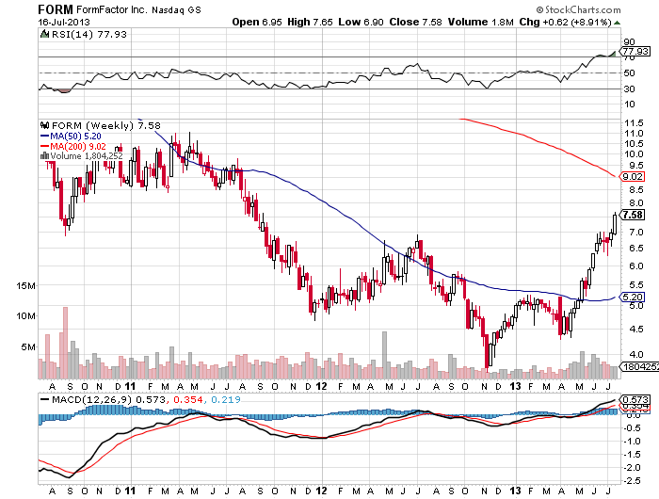Select the FORM ticker symbol in the title

point(56,9)
